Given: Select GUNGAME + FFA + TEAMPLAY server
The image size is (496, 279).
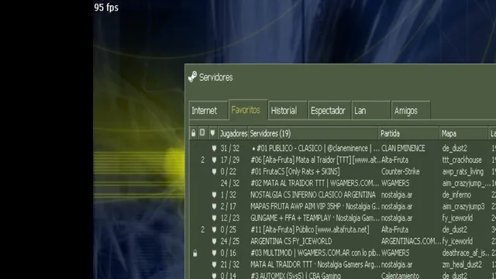Looking at the screenshot, I should pos(315,218).
